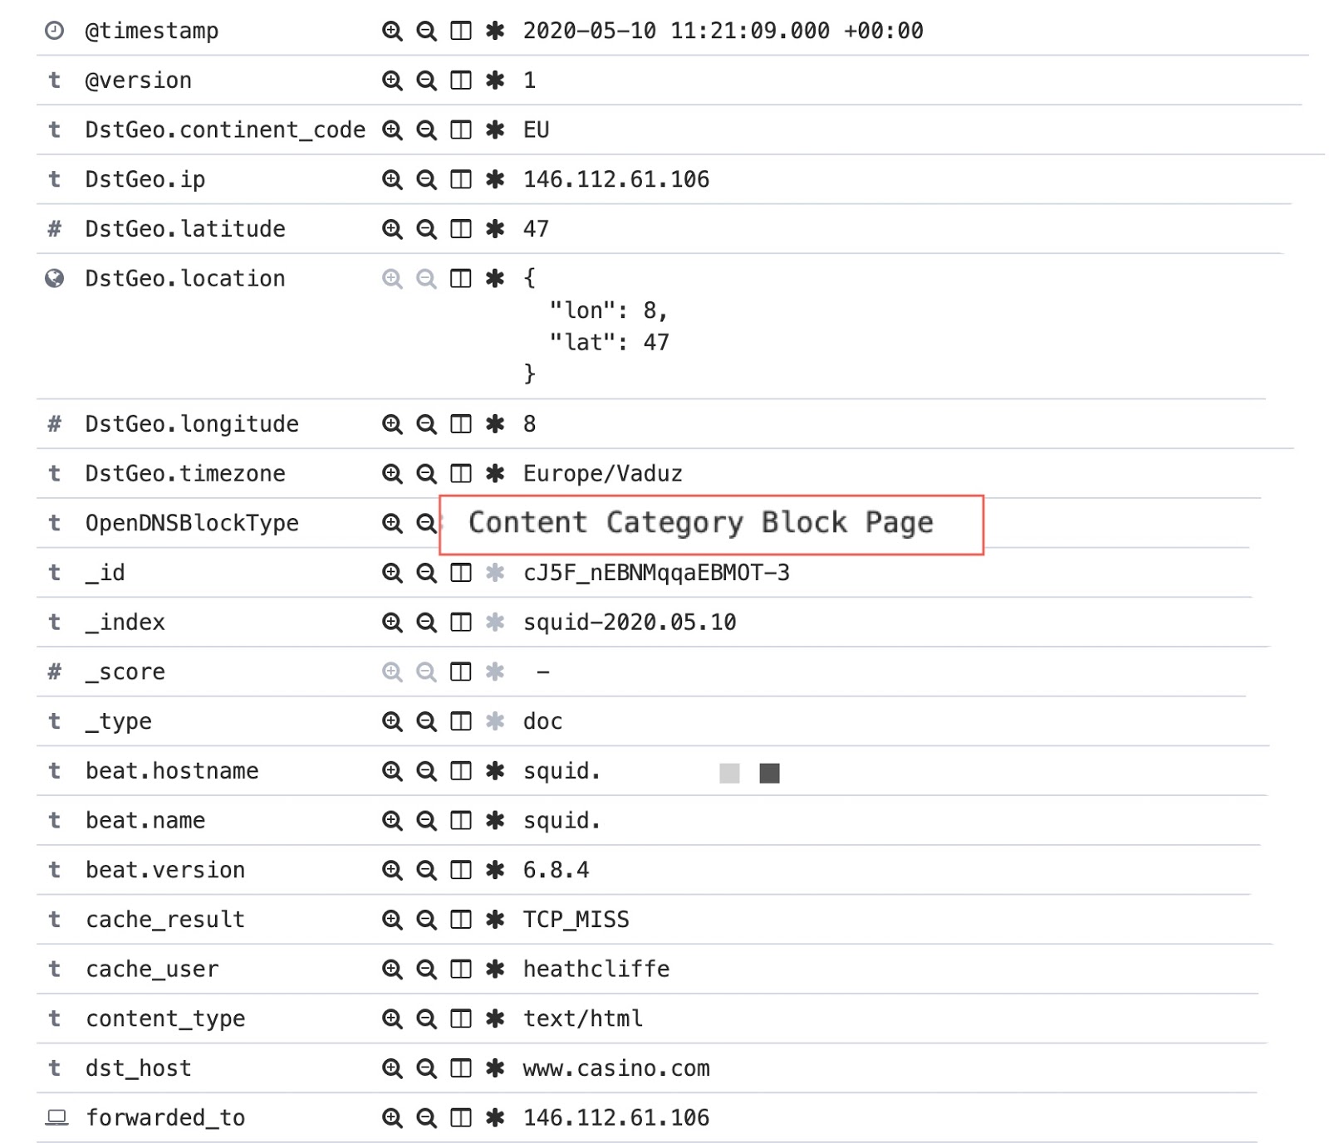
Task: Filter out the DstGeo.ip value
Action: pyautogui.click(x=426, y=179)
